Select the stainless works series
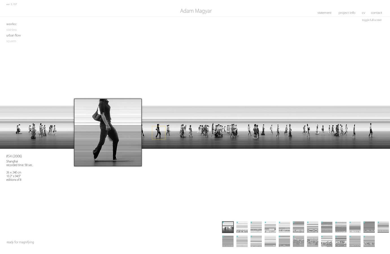The height and width of the screenshot is (254, 390). (x=12, y=30)
